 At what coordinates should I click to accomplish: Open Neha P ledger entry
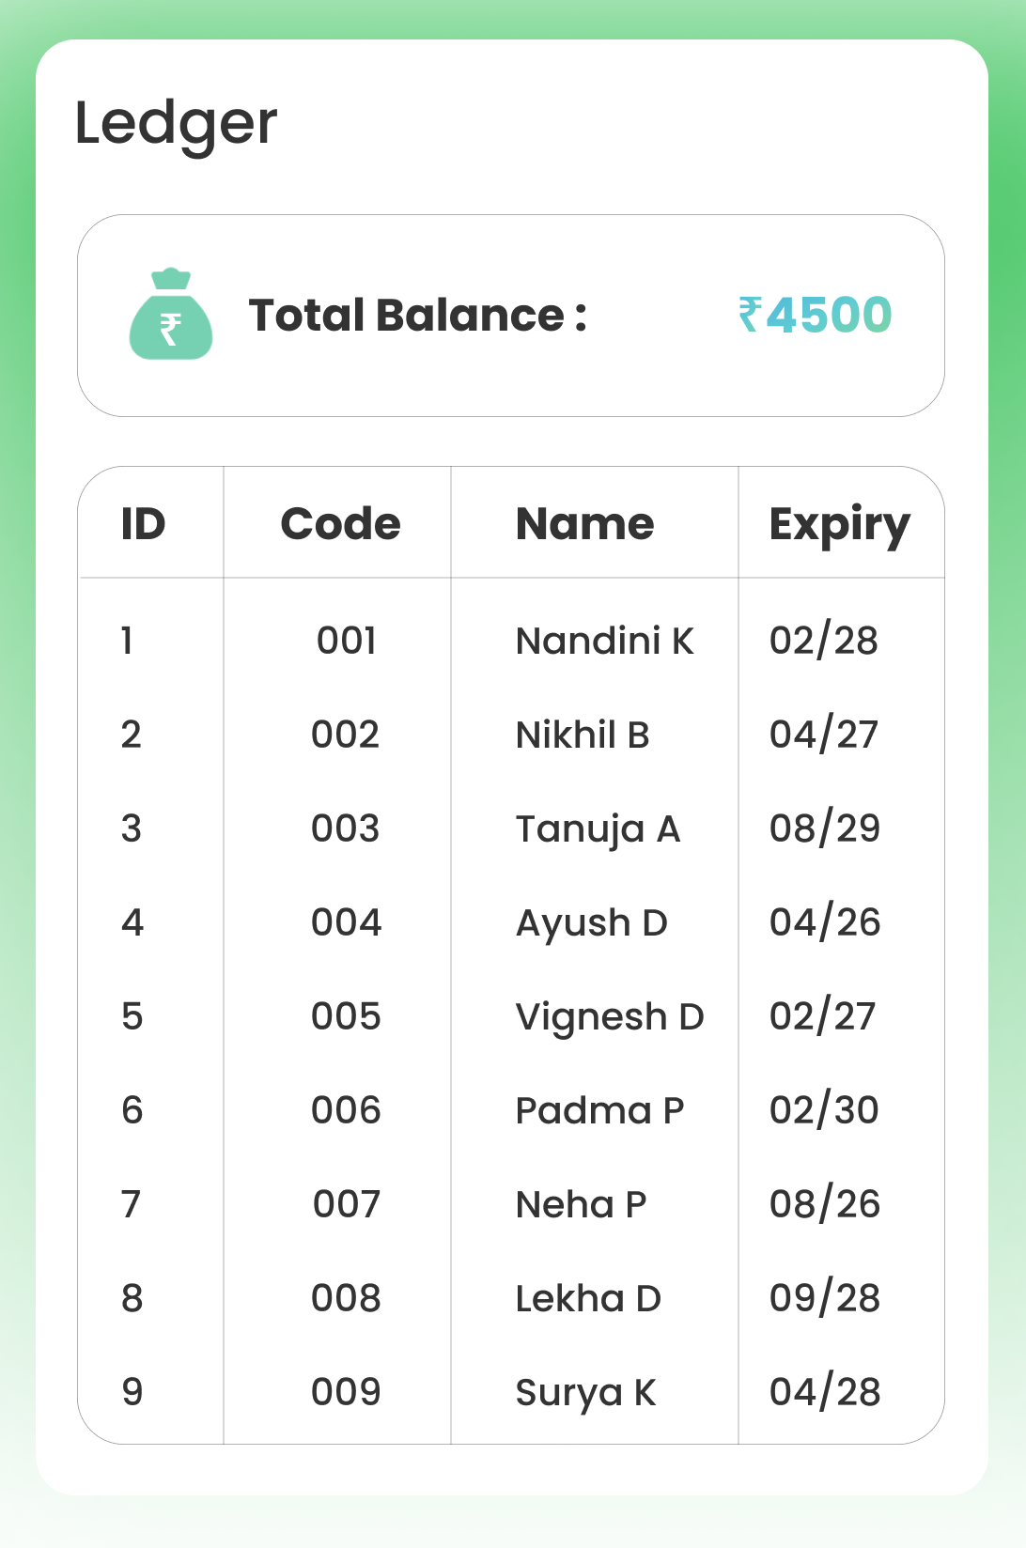[581, 1205]
